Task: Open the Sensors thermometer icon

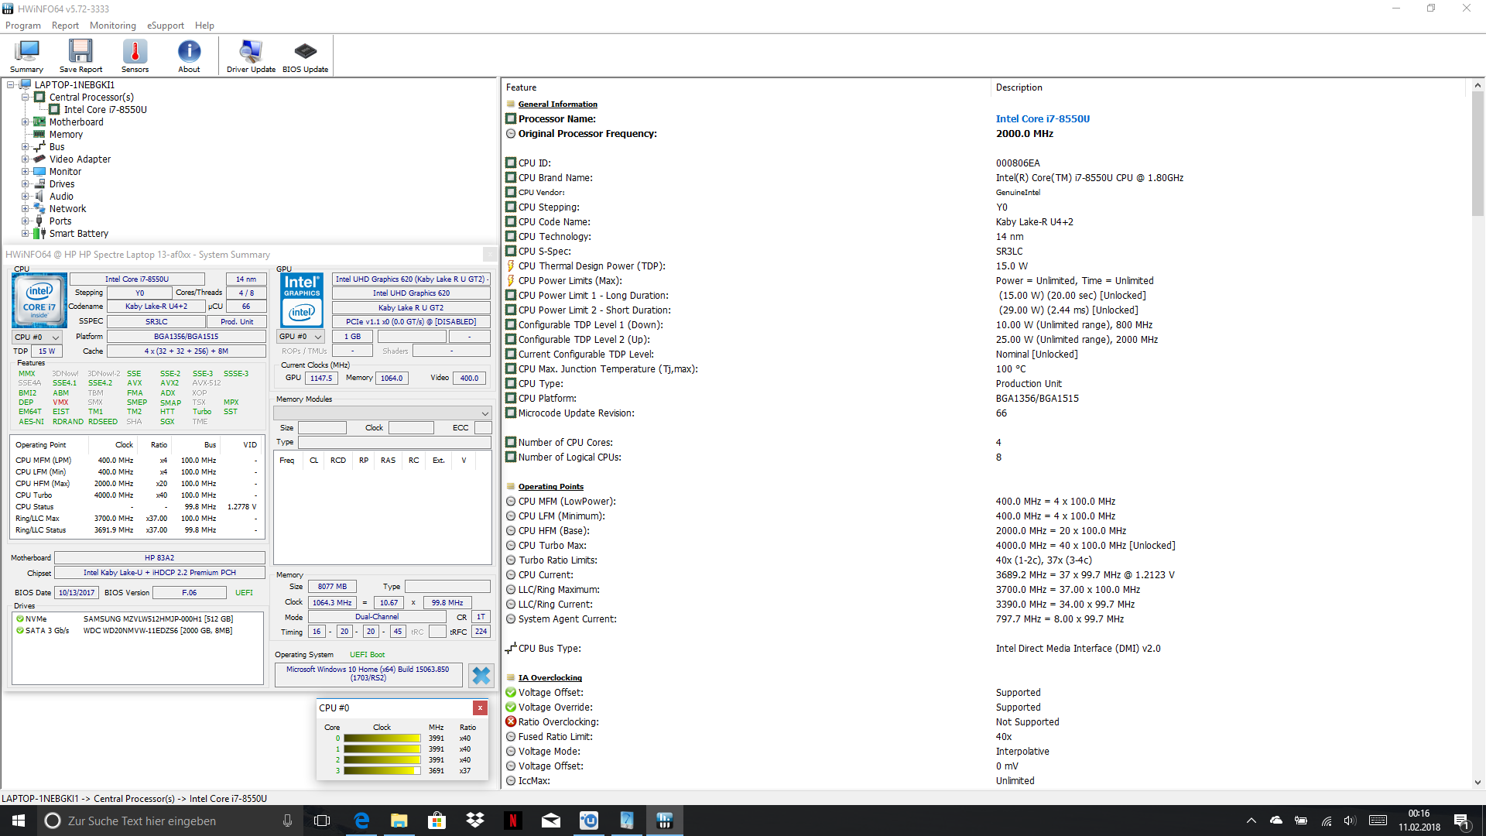Action: point(135,56)
